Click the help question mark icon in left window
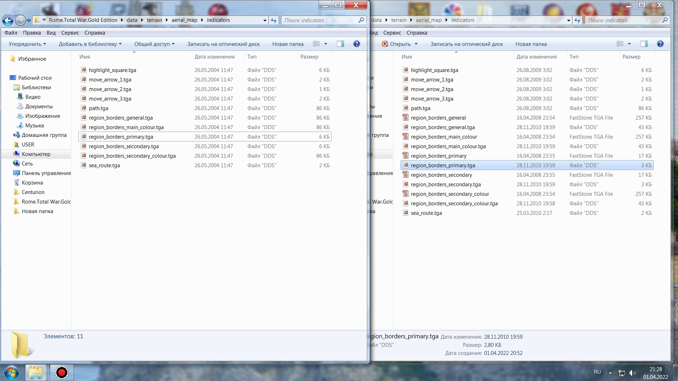The height and width of the screenshot is (381, 678). [x=356, y=44]
